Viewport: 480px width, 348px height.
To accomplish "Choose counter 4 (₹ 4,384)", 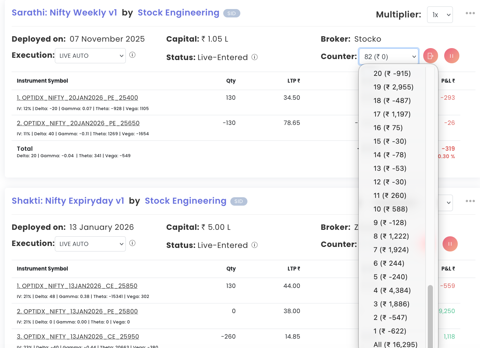I will (392, 291).
